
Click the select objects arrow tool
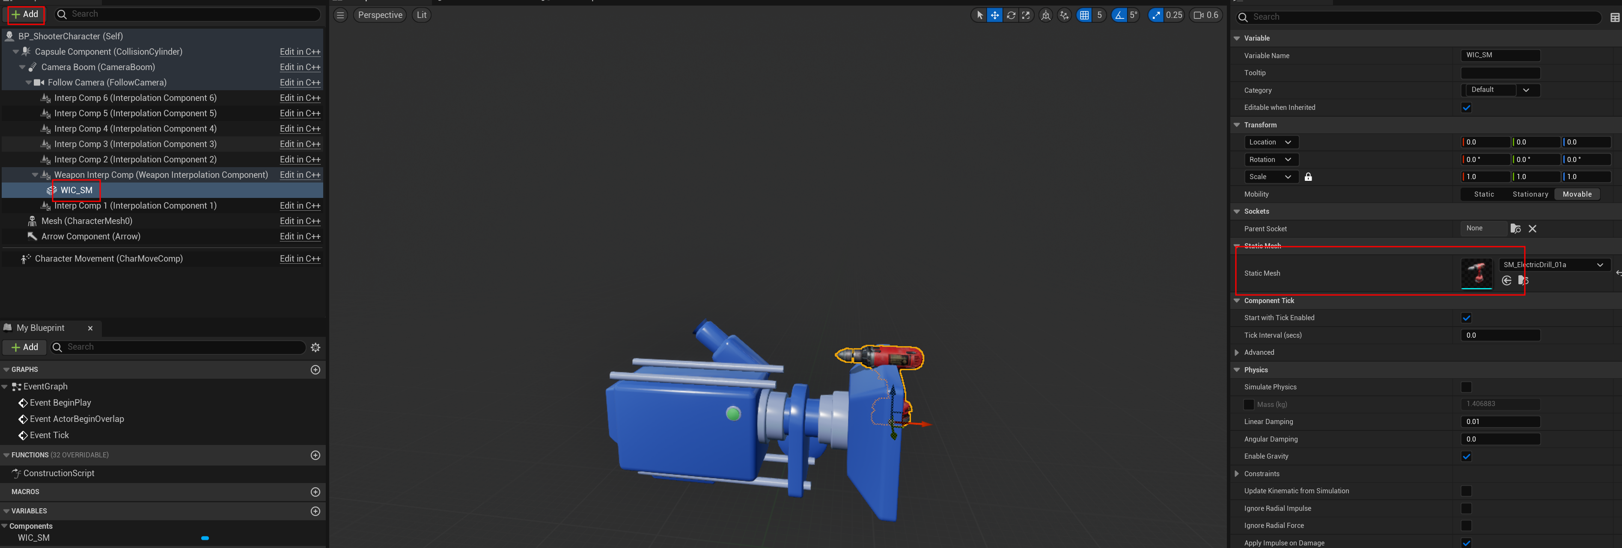click(x=979, y=15)
